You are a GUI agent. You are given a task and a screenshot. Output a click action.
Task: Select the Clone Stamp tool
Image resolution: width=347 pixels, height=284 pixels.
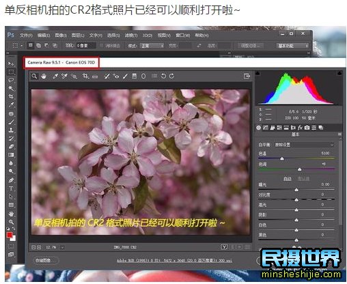coord(11,130)
